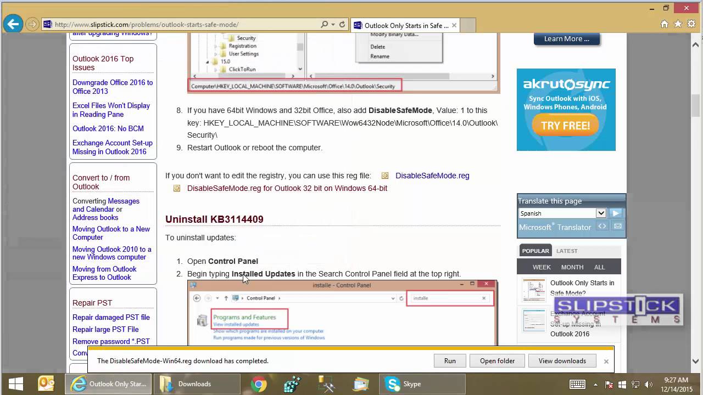Open Downgrade Office 2016 to Office 2013
This screenshot has height=395, width=703.
coord(113,87)
